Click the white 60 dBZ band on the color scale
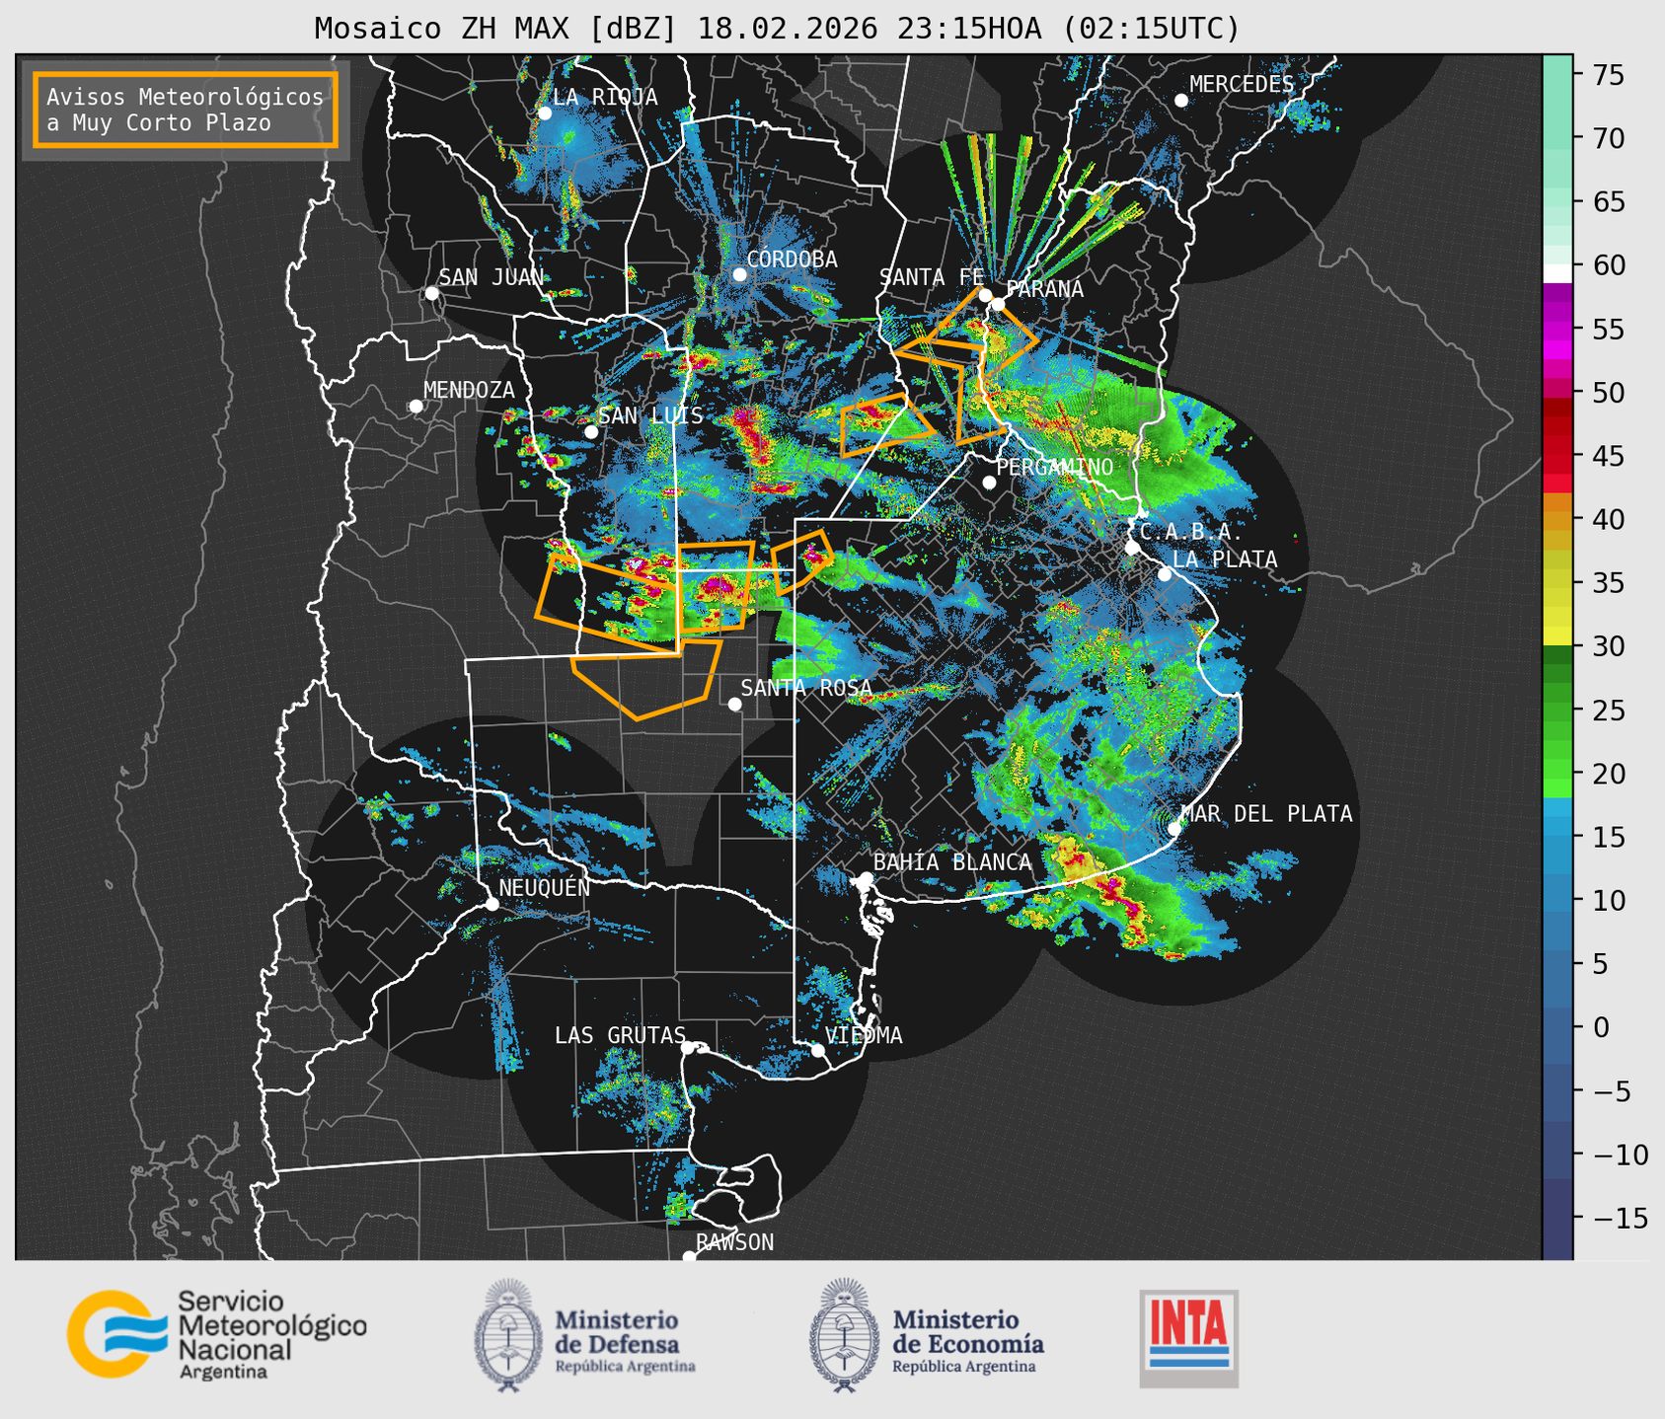The image size is (1665, 1419). pos(1557,272)
